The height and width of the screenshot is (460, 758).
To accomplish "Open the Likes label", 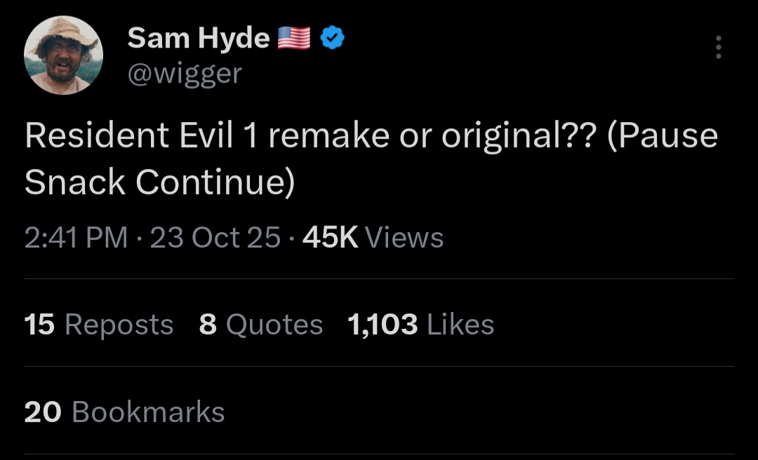I will (460, 325).
